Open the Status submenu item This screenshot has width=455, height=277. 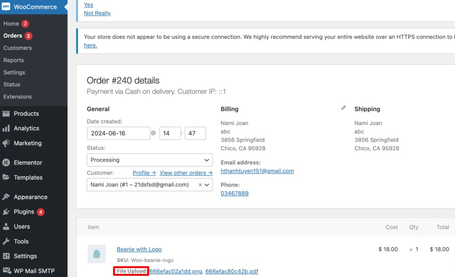[x=12, y=84]
